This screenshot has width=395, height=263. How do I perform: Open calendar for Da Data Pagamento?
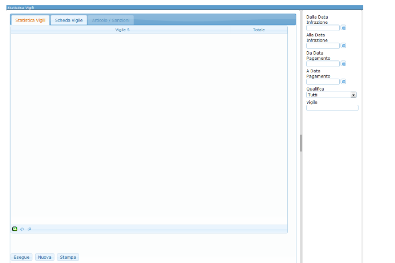pyautogui.click(x=344, y=64)
